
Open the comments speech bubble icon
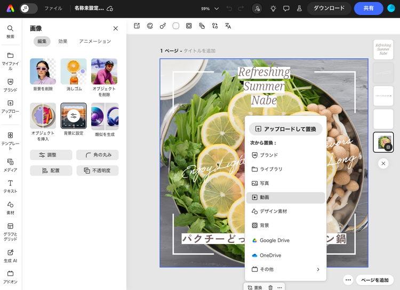point(286,9)
